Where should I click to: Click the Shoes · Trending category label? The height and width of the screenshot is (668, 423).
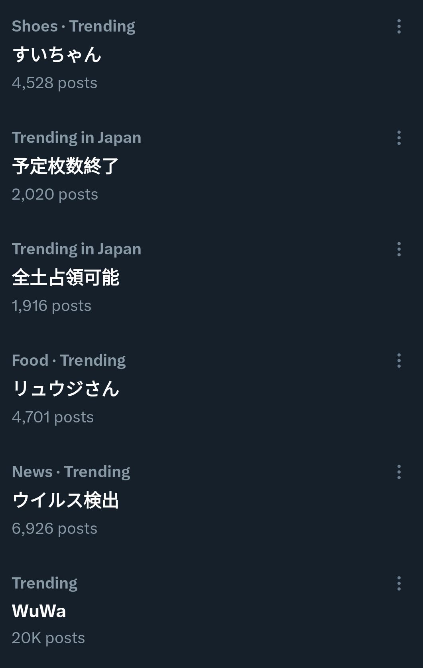74,26
